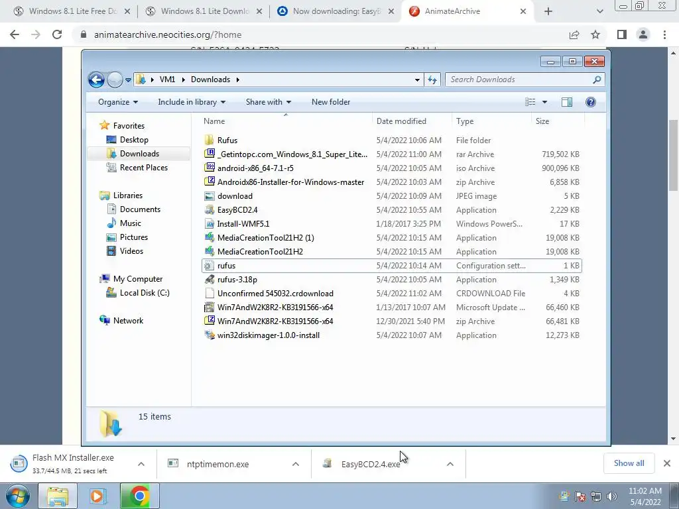Image resolution: width=679 pixels, height=509 pixels.
Task: Open recent locations arrow beside forward button
Action: [x=128, y=80]
